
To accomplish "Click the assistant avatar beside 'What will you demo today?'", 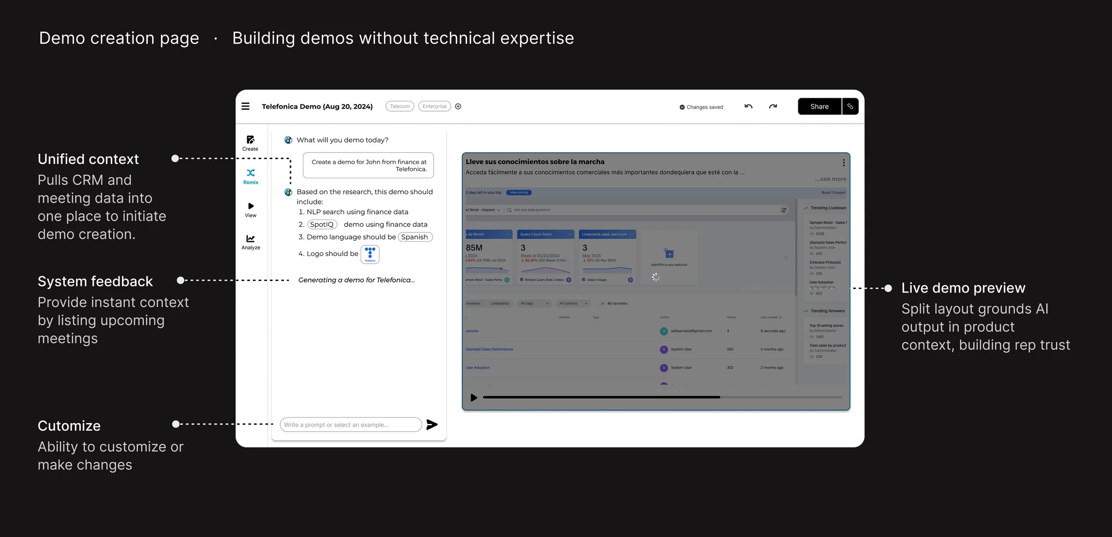I will 288,140.
